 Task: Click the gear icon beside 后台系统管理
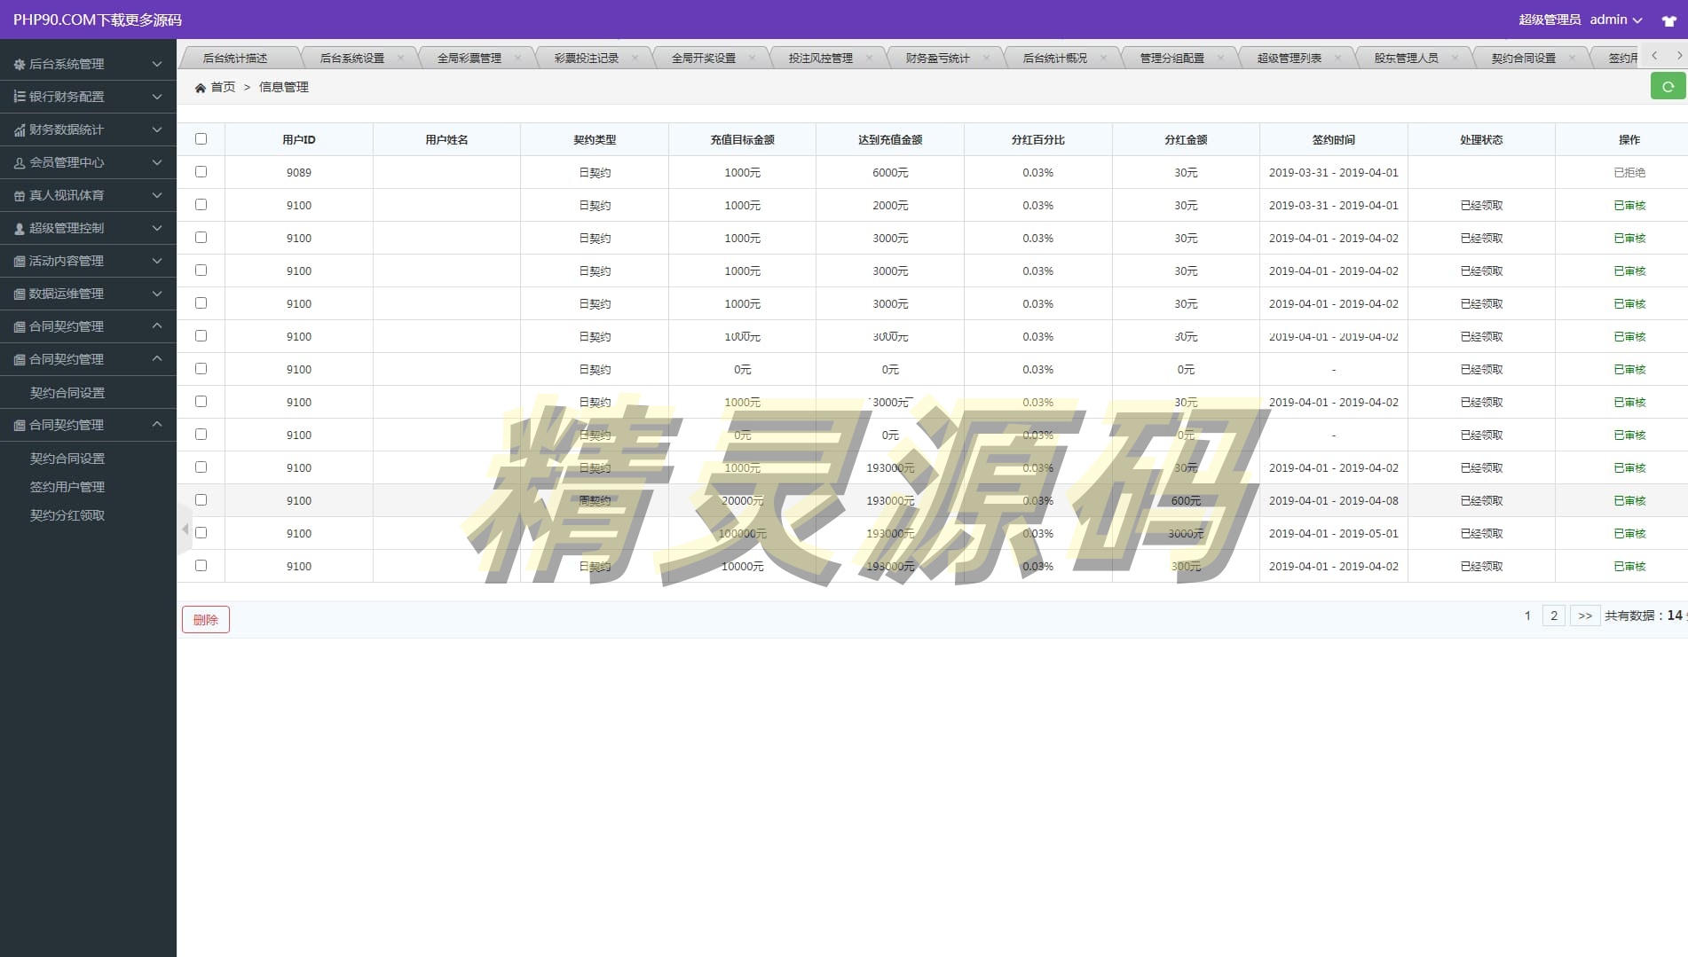(20, 64)
